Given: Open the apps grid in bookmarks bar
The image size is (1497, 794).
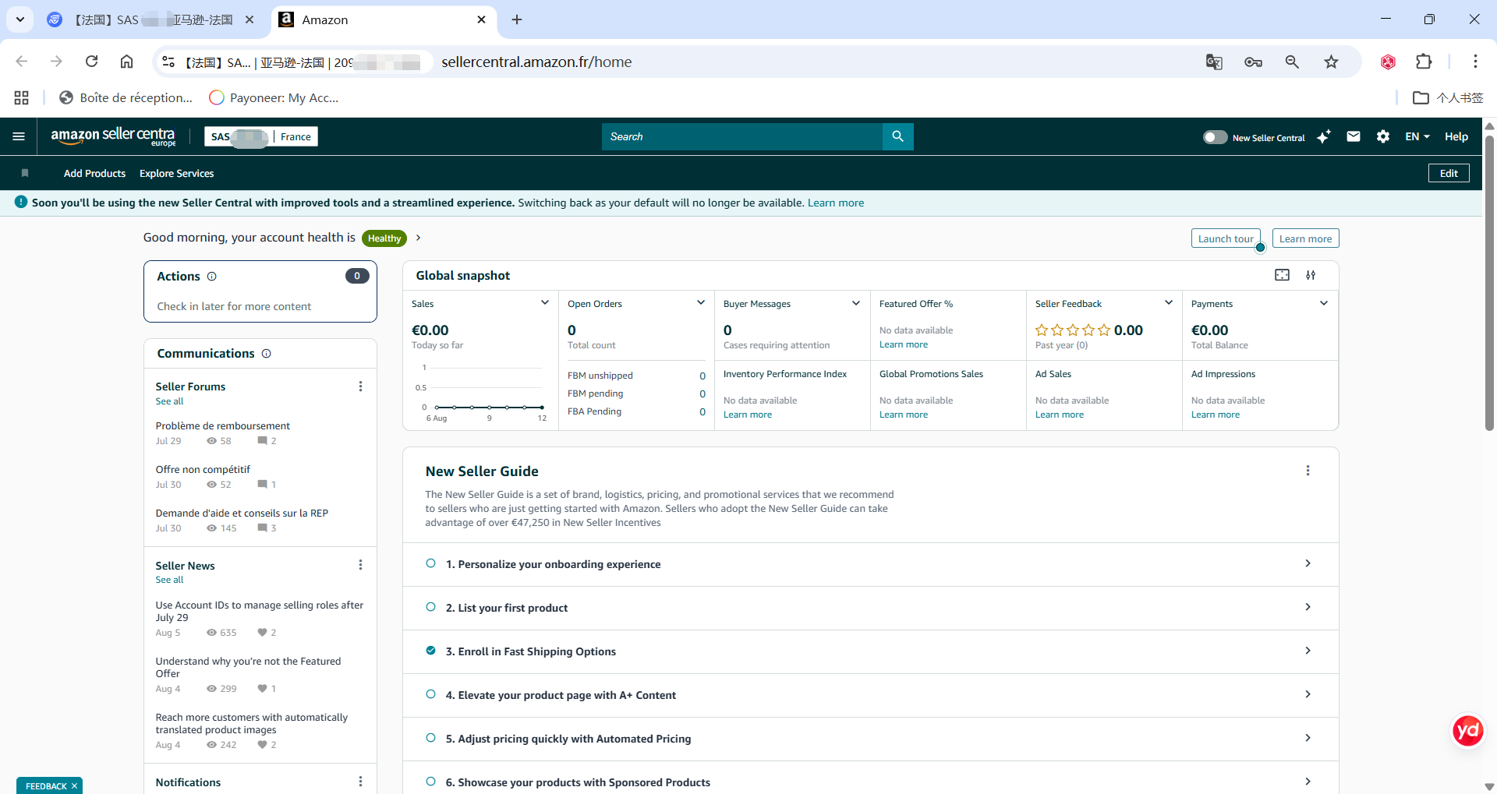Looking at the screenshot, I should click(21, 97).
